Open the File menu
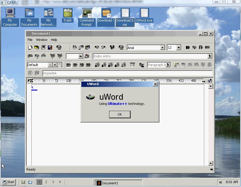This screenshot has height=187, width=241. [30, 40]
